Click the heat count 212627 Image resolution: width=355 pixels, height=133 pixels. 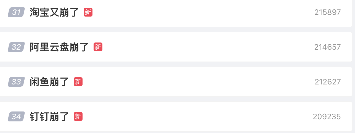click(328, 82)
